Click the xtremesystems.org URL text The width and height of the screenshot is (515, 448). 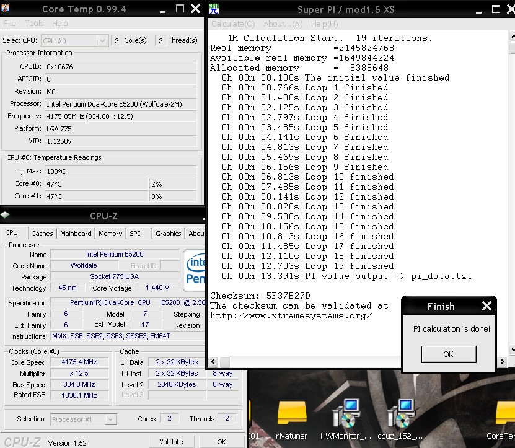click(291, 315)
